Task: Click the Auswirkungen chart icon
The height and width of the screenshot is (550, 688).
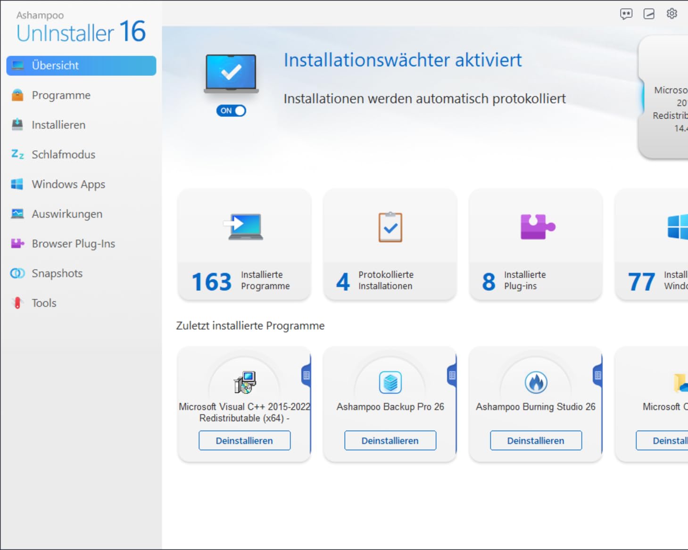Action: click(17, 214)
